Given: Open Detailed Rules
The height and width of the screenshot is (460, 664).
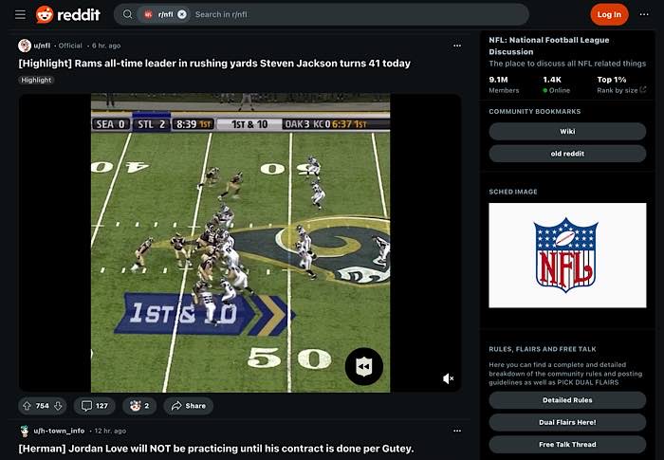Looking at the screenshot, I should click(x=567, y=400).
